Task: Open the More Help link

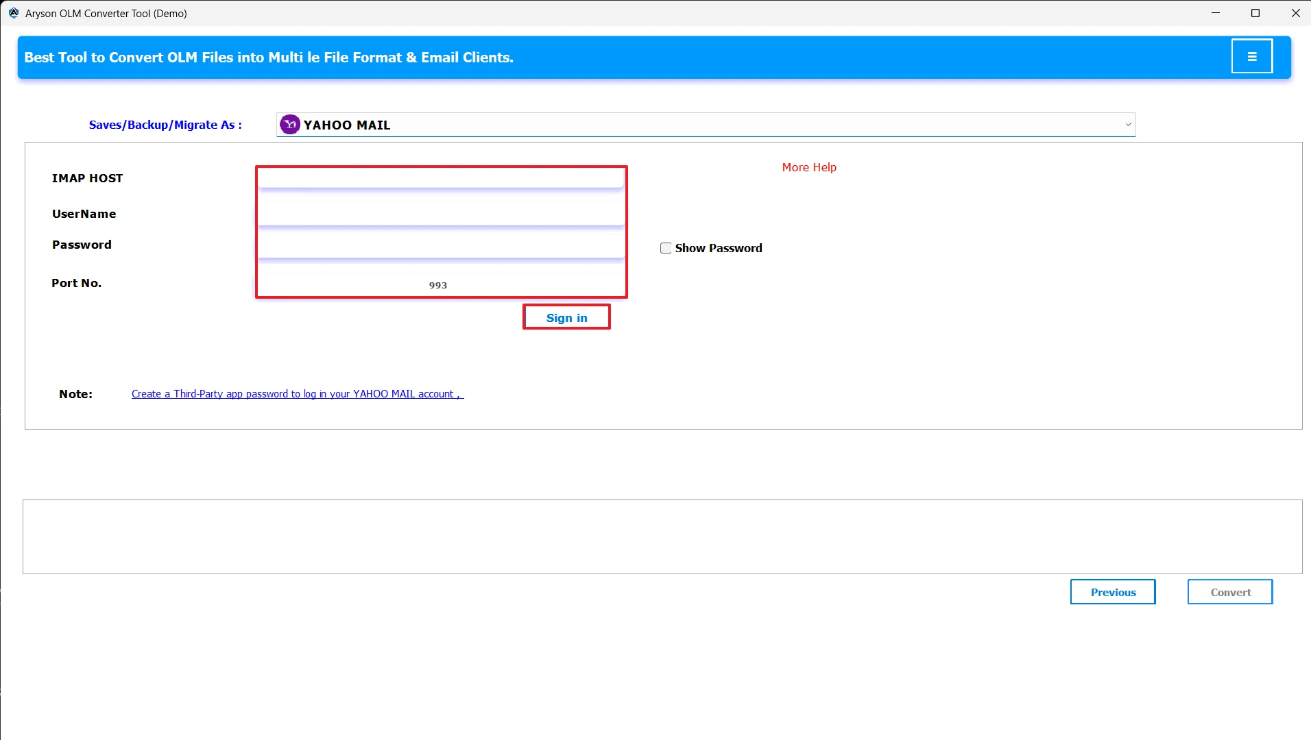Action: click(808, 166)
